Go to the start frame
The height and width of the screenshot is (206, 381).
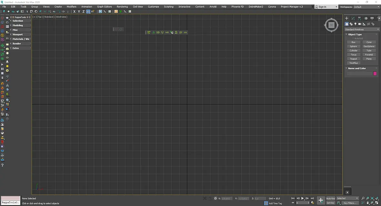pyautogui.click(x=293, y=198)
